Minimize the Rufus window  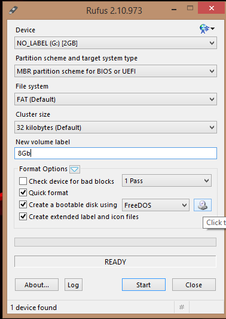[174, 9]
